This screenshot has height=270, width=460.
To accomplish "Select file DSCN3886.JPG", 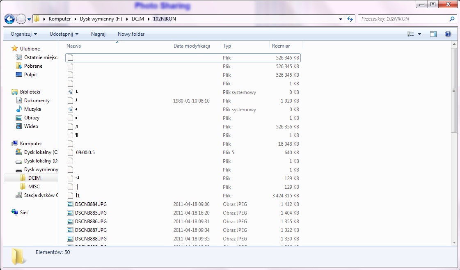I will pyautogui.click(x=91, y=222).
